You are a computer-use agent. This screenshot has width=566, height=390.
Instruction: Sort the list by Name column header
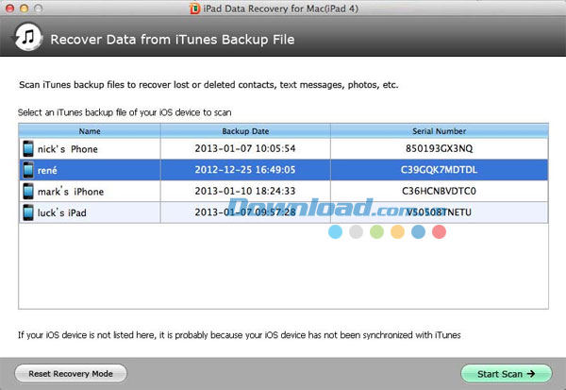[x=90, y=131]
